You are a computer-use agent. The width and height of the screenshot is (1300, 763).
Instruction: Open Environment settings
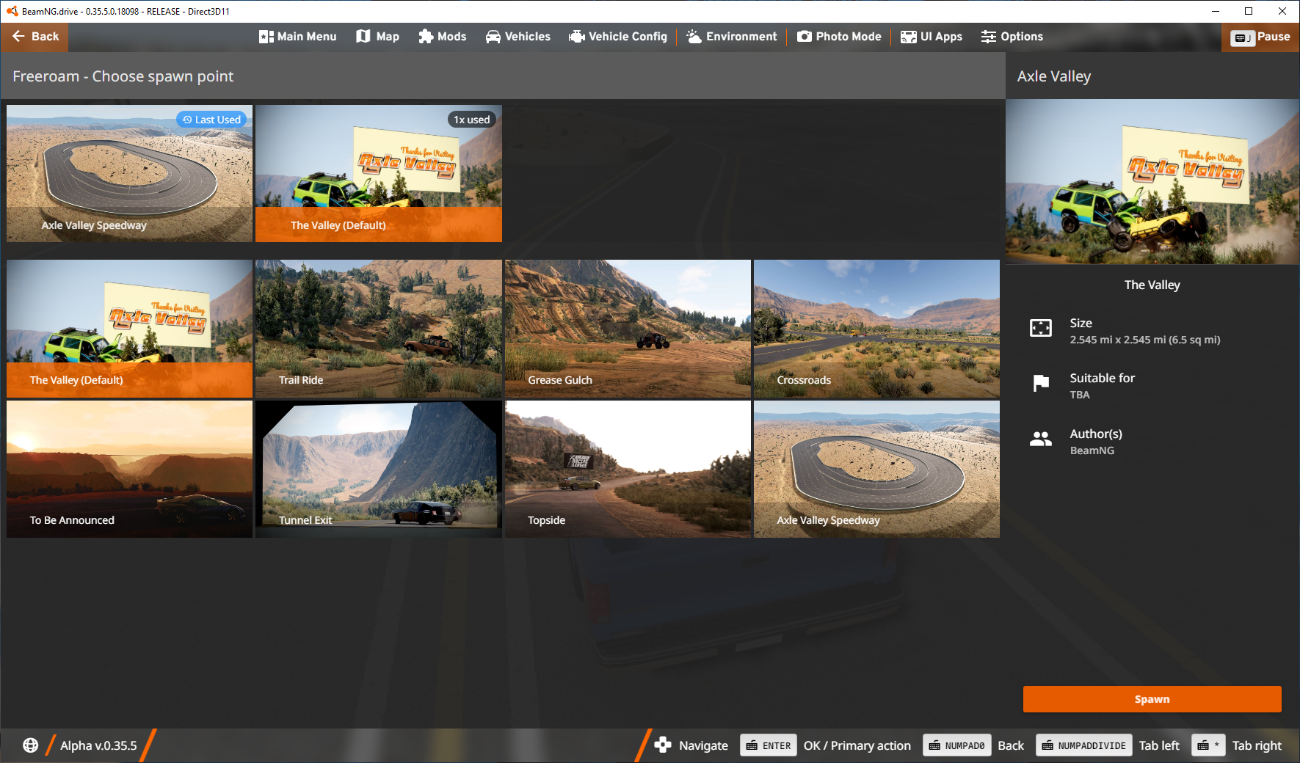coord(731,37)
